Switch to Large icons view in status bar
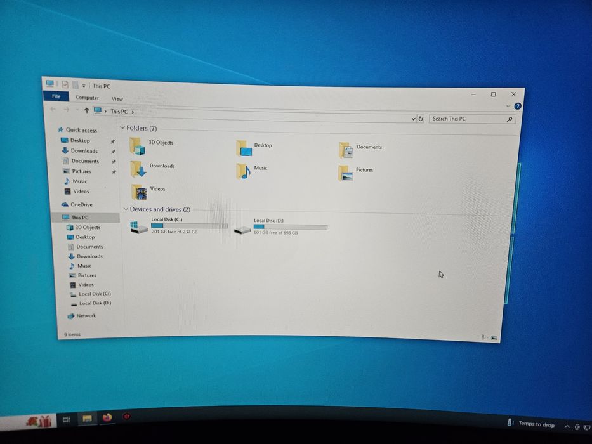Image resolution: width=592 pixels, height=444 pixels. pyautogui.click(x=494, y=337)
